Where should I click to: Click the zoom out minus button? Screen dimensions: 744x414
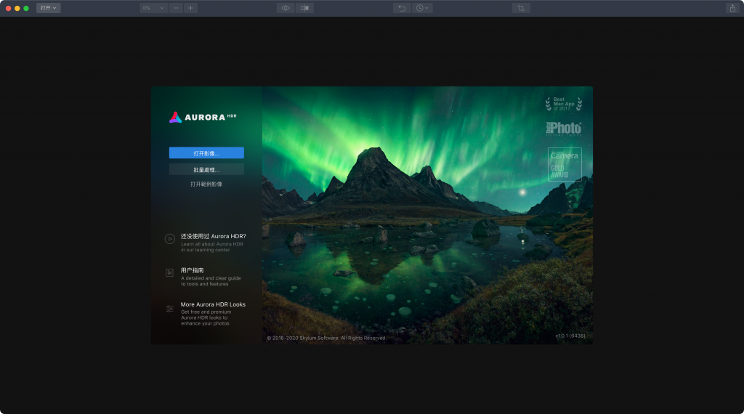[176, 8]
